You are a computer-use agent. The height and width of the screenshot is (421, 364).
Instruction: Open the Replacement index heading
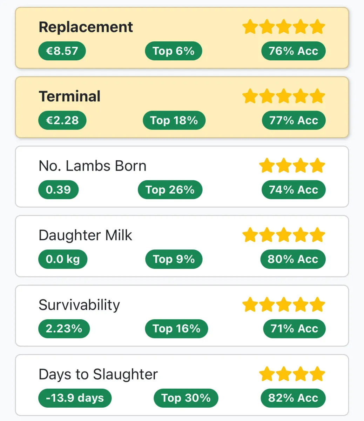pyautogui.click(x=86, y=27)
